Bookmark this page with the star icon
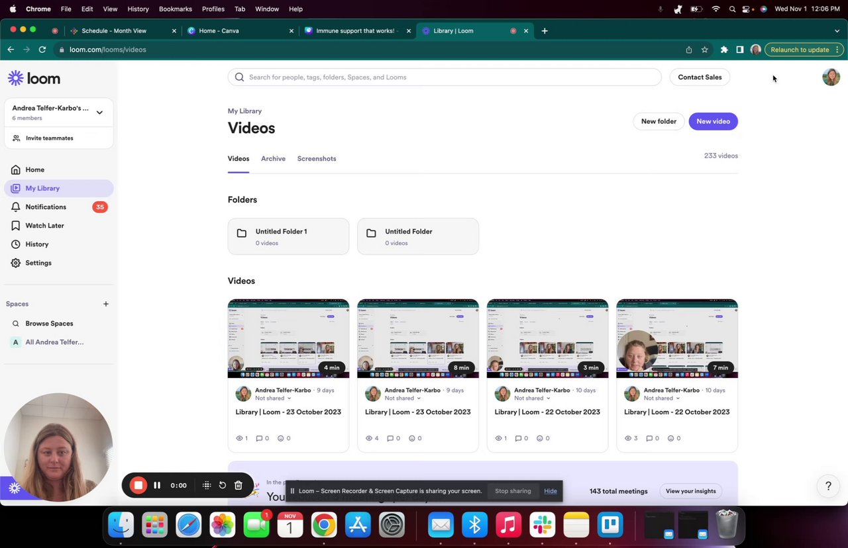The width and height of the screenshot is (848, 548). (x=705, y=50)
